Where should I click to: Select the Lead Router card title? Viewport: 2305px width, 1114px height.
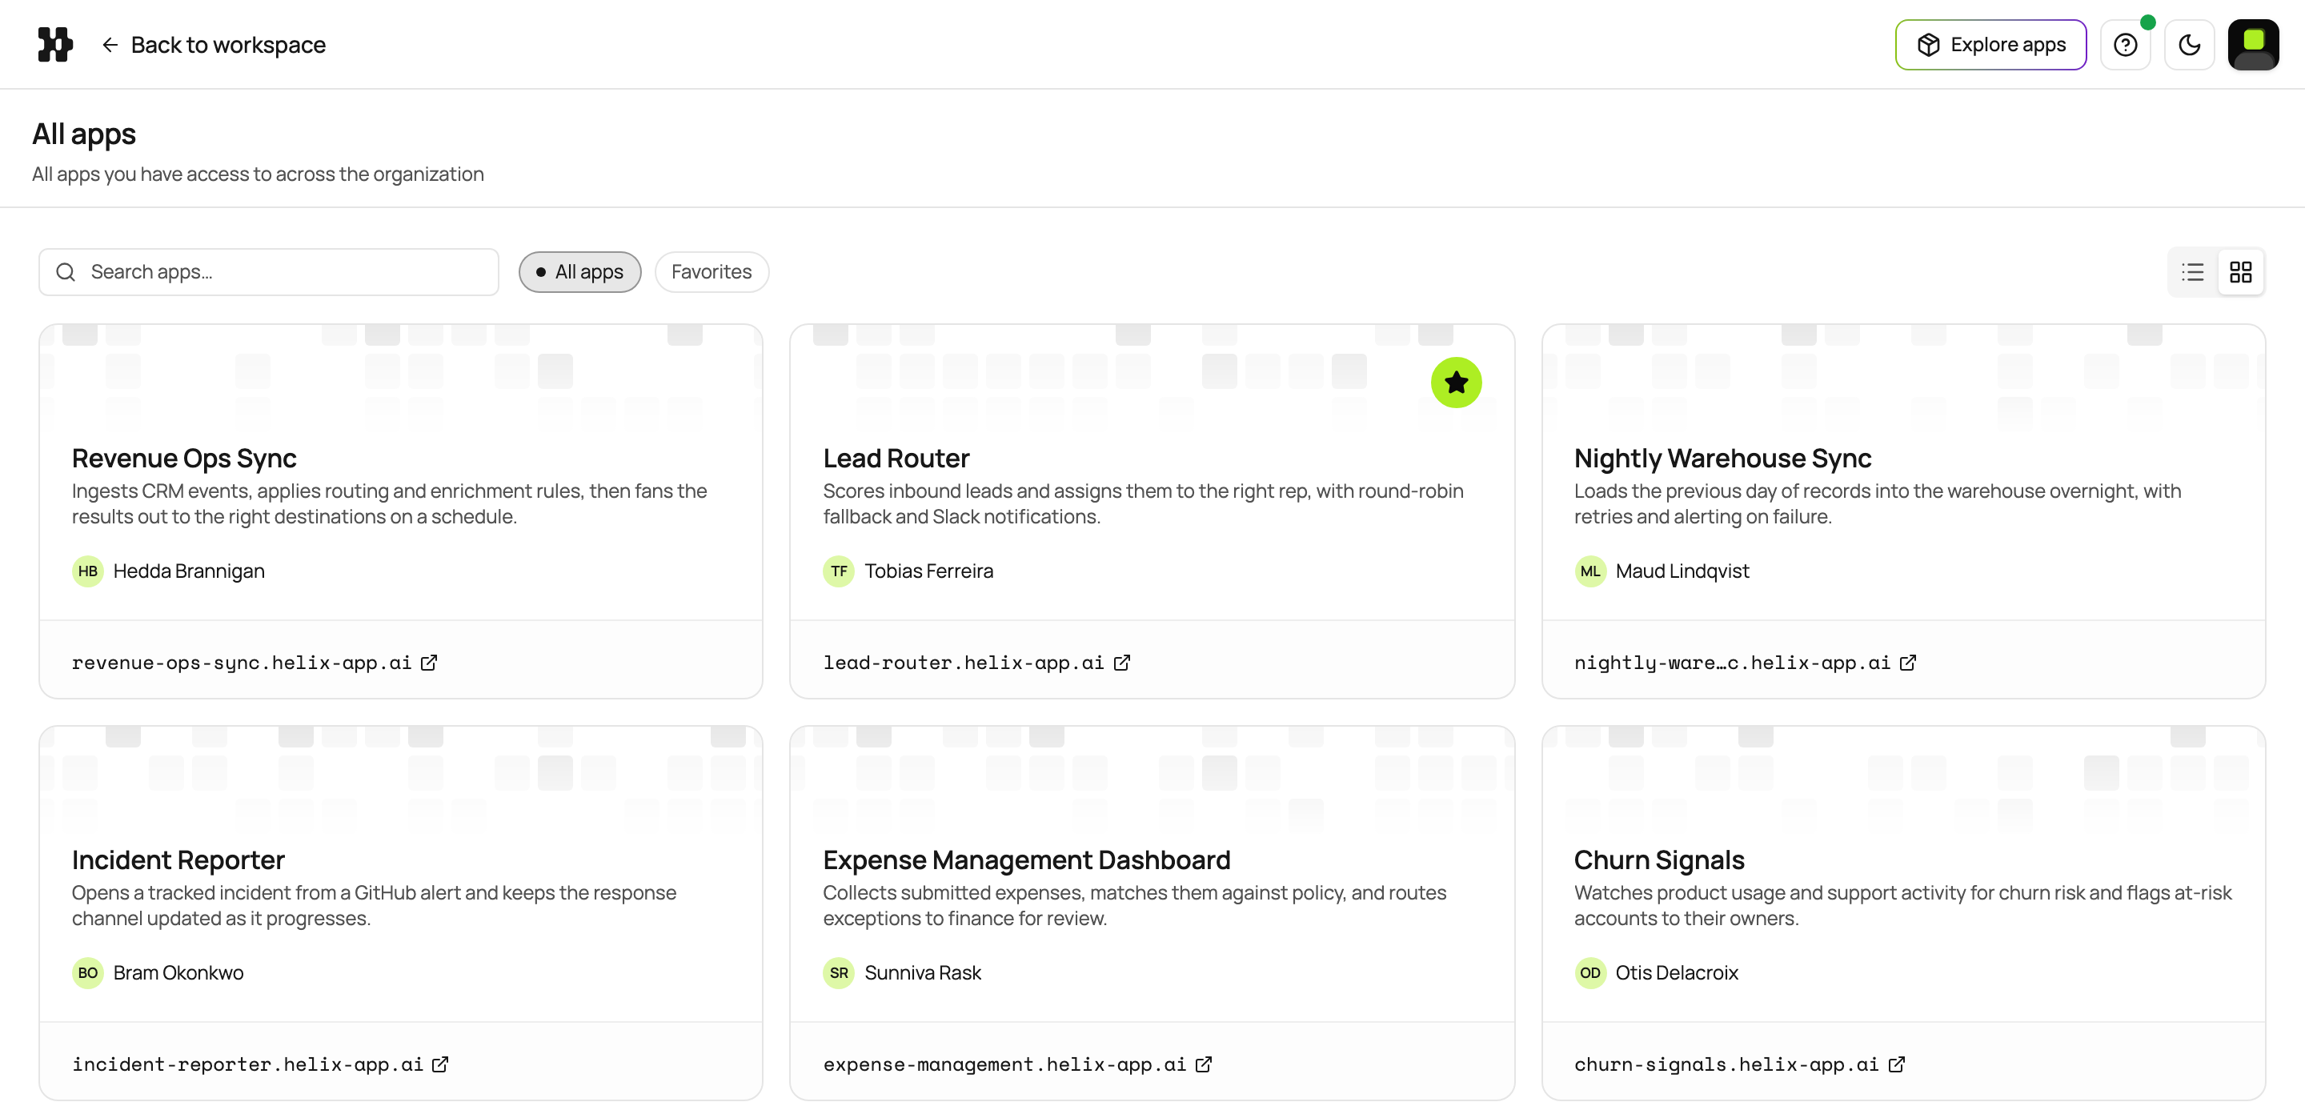(x=896, y=458)
